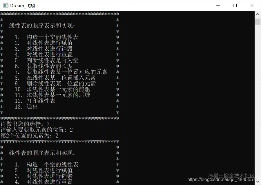Click menu line 12 打印线性表

(35, 101)
